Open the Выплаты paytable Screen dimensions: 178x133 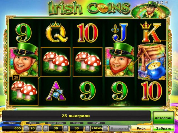(x=119, y=128)
